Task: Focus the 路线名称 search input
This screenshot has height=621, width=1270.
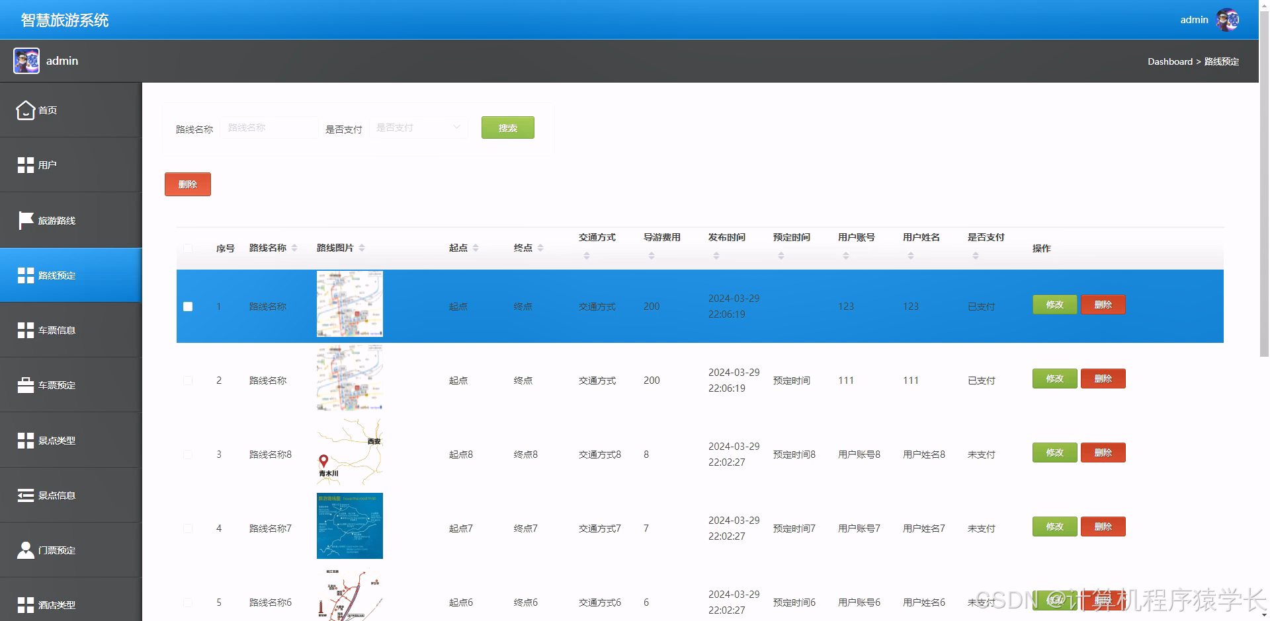Action: pos(269,128)
